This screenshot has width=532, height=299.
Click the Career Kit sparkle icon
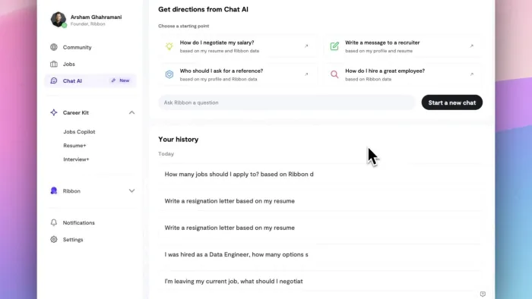[54, 112]
